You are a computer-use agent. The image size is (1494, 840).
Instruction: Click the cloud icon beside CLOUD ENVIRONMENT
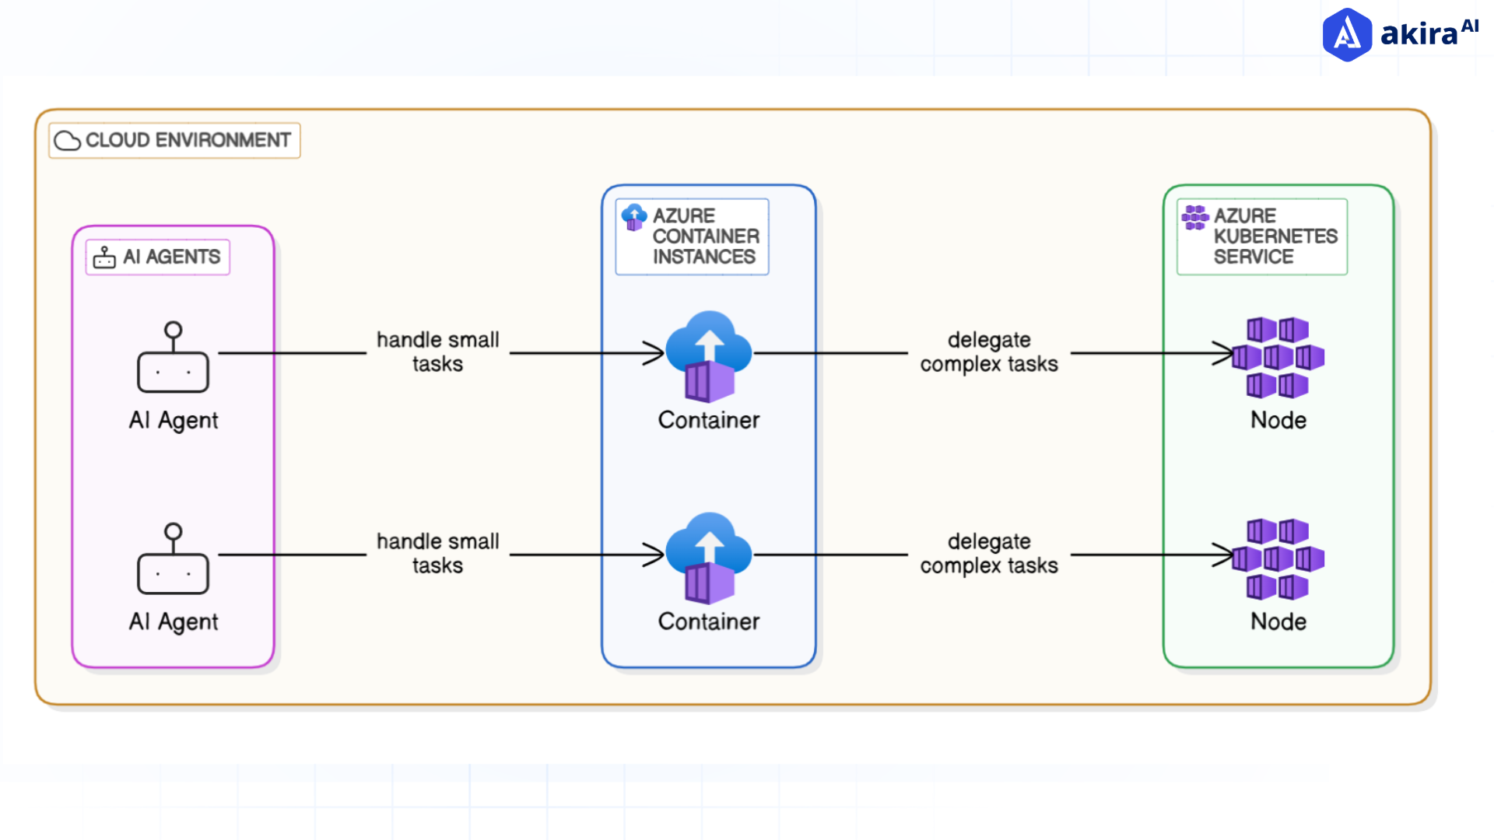[x=67, y=141]
